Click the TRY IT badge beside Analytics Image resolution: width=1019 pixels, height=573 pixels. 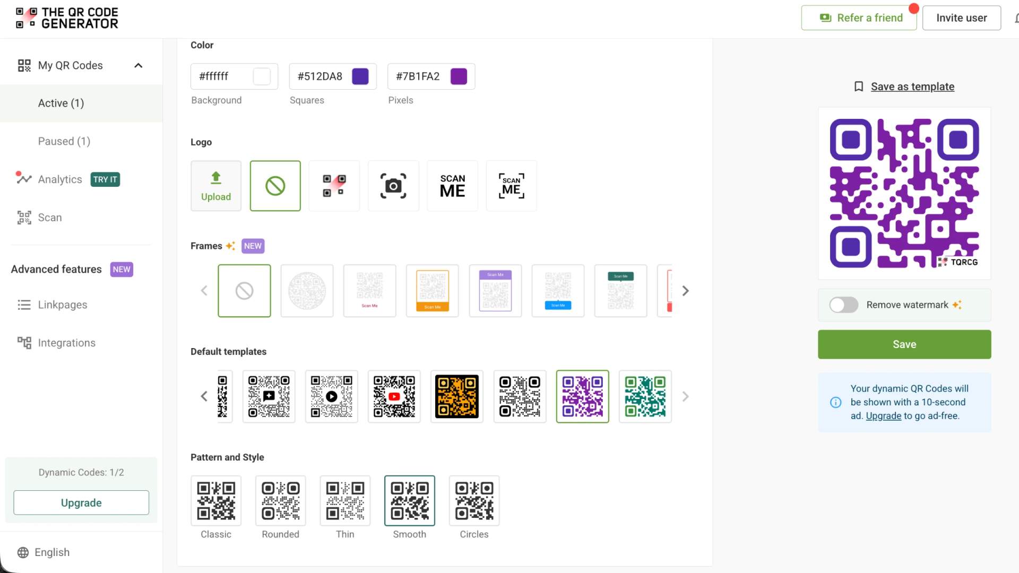tap(105, 179)
